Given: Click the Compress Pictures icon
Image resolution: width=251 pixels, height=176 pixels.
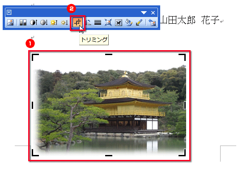Looking at the screenshot, I should tap(108, 22).
